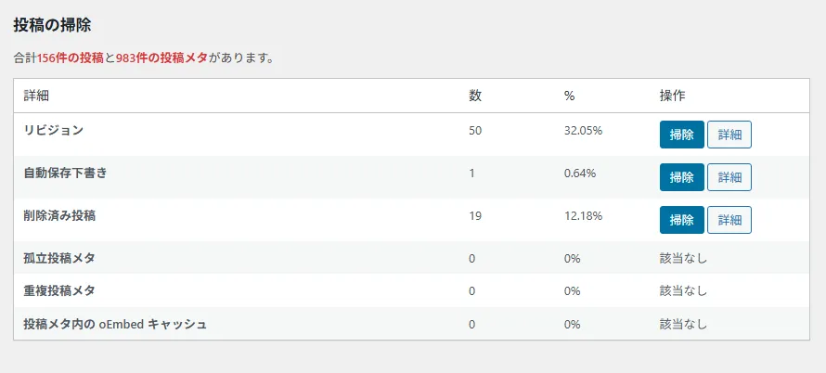Show 詳細 for 自動保存下書き row
The width and height of the screenshot is (826, 373).
coord(729,177)
